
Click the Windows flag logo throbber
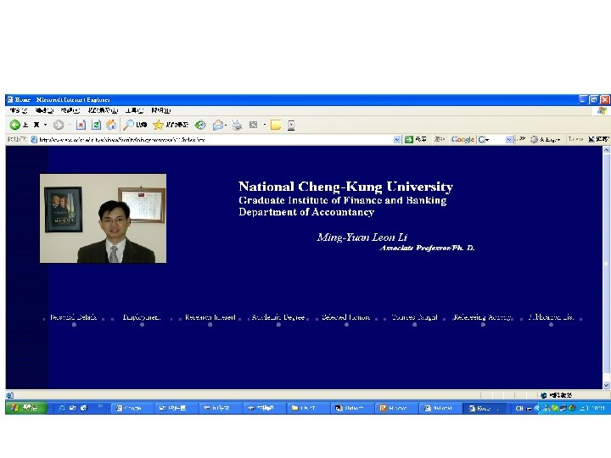602,111
